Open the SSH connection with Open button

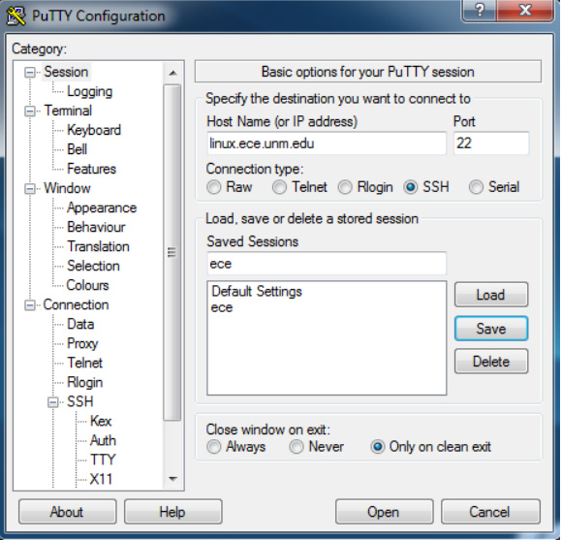click(385, 512)
